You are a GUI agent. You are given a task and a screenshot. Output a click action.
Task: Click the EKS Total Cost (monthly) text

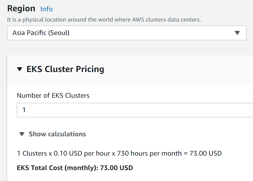coord(58,167)
